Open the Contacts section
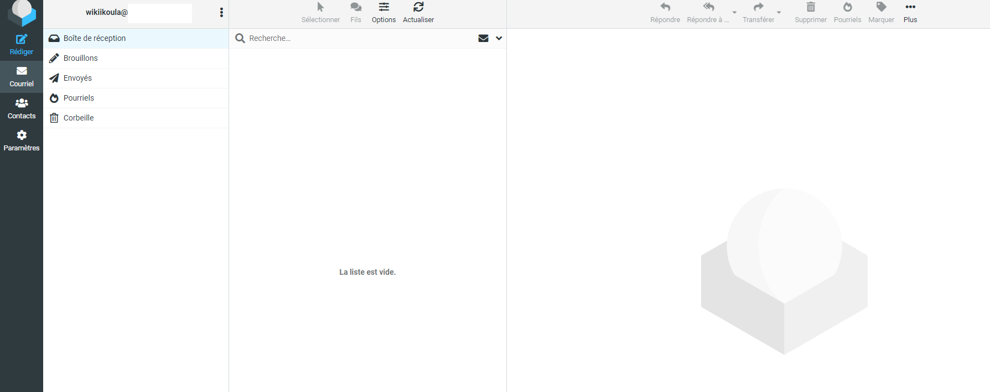 coord(22,109)
